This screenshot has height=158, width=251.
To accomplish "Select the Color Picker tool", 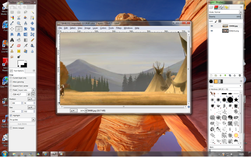I will pyautogui.click(x=12, y=23).
